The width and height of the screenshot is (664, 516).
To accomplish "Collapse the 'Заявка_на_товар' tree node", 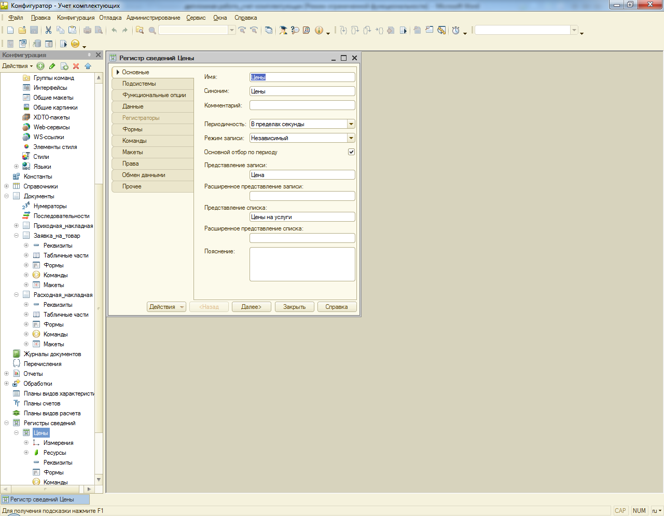I will 16,236.
